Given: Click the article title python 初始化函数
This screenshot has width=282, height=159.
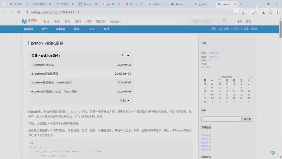Looking at the screenshot, I should (x=47, y=43).
